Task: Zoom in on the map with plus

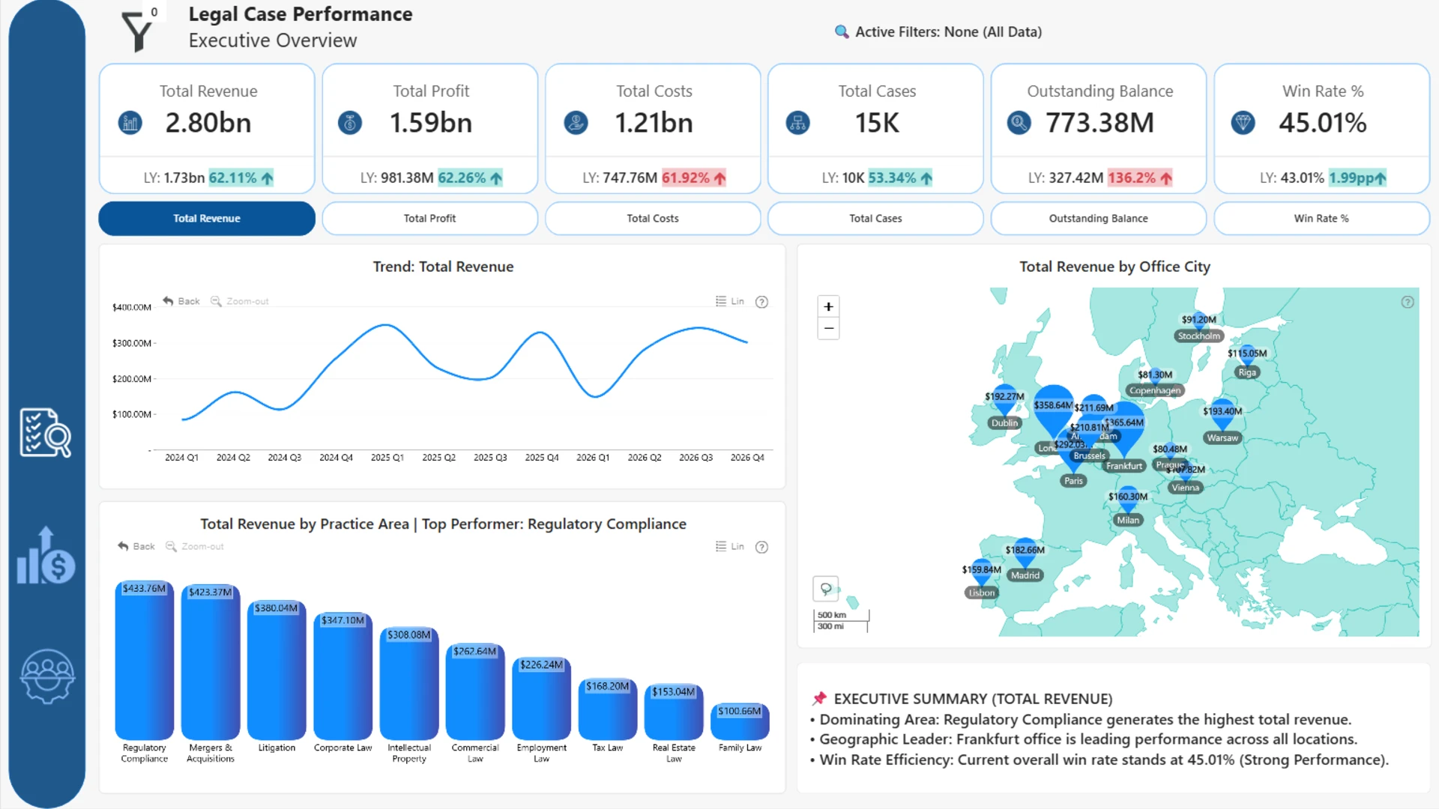Action: [x=828, y=306]
